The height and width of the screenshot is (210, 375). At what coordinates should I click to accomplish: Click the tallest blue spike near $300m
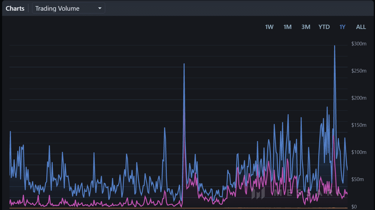334,46
